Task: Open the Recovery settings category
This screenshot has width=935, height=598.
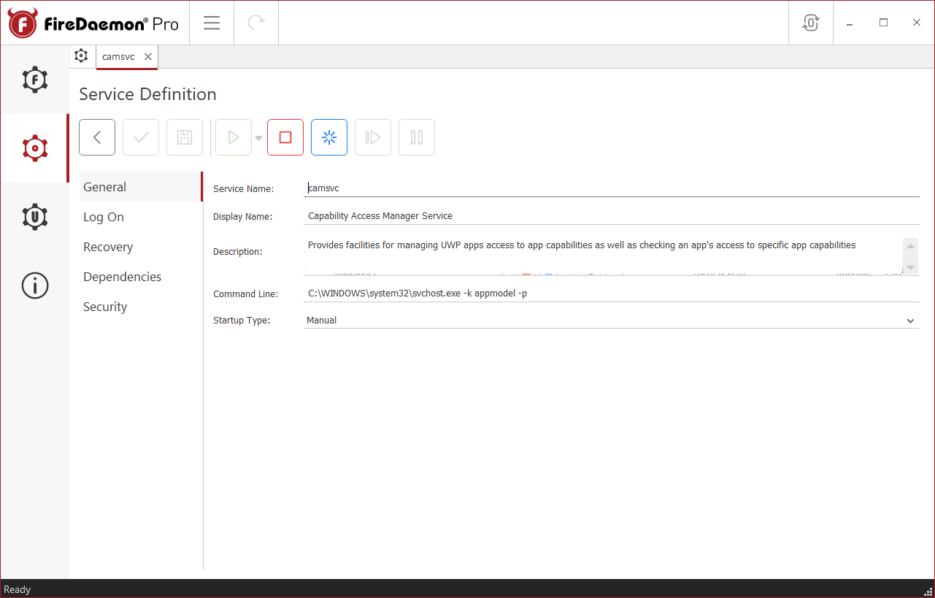Action: (140, 247)
